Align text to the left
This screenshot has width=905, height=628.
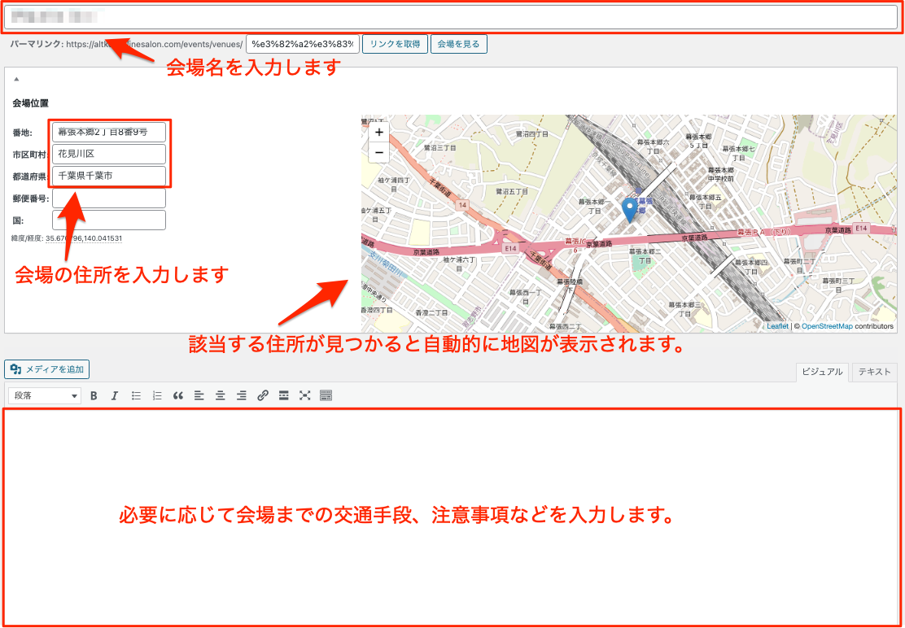199,396
